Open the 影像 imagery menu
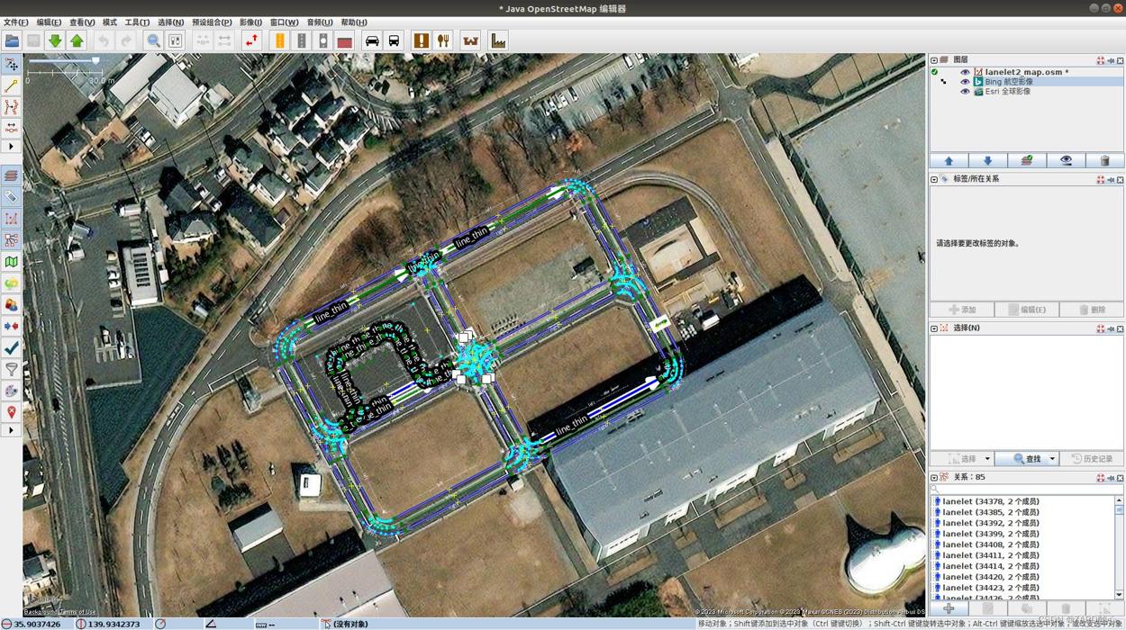 coord(250,22)
